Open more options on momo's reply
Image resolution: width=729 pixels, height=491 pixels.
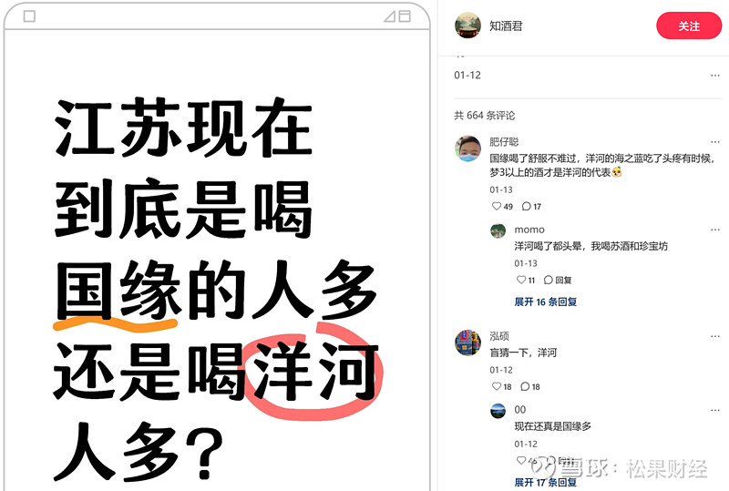[x=715, y=230]
